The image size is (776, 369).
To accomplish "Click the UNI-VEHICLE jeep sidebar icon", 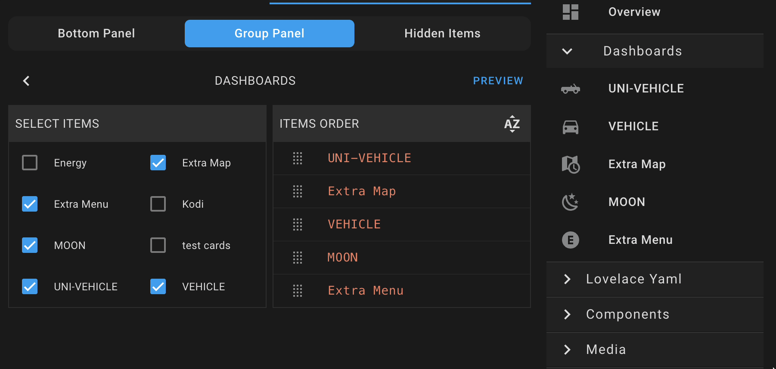I will tap(570, 89).
